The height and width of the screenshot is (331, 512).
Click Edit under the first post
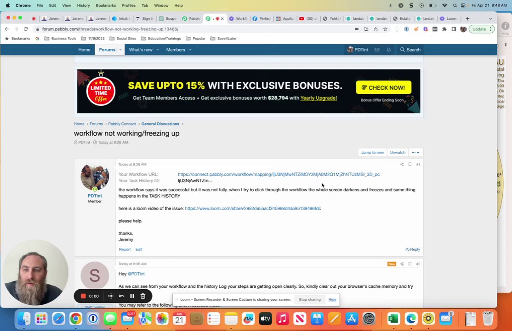pyautogui.click(x=139, y=249)
